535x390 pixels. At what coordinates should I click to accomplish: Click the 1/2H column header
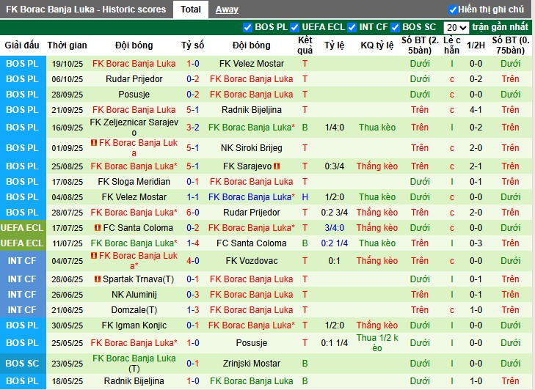[476, 45]
